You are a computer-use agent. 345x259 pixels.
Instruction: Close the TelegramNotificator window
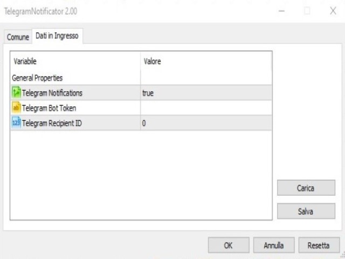pos(333,11)
